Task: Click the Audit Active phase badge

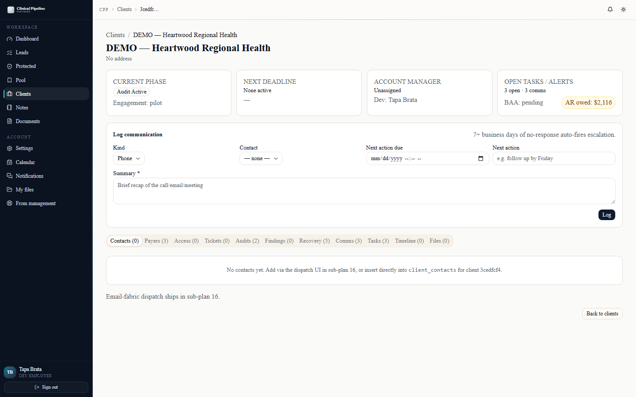Action: [132, 92]
